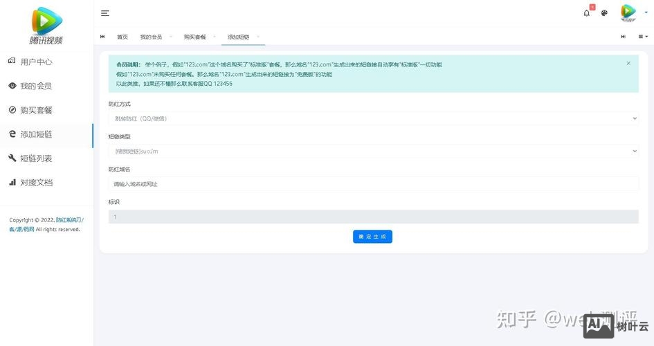Click the 我的会员 sidebar icon
654x346 pixels.
click(12, 85)
